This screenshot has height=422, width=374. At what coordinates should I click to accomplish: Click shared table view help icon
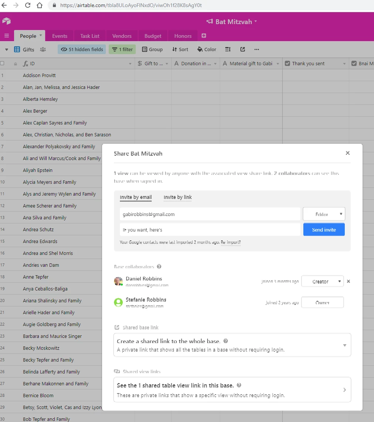tap(239, 385)
